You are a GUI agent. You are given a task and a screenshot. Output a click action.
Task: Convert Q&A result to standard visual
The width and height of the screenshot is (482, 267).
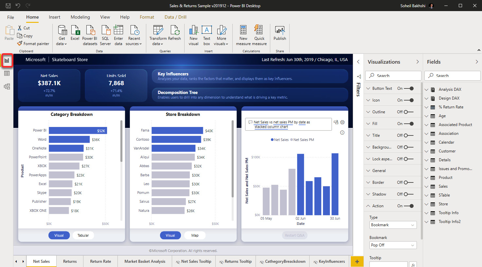coord(336,122)
